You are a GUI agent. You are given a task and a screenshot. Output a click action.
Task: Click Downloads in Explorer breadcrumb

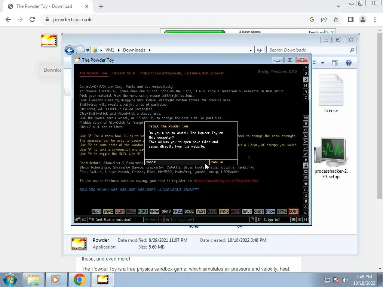(x=134, y=50)
